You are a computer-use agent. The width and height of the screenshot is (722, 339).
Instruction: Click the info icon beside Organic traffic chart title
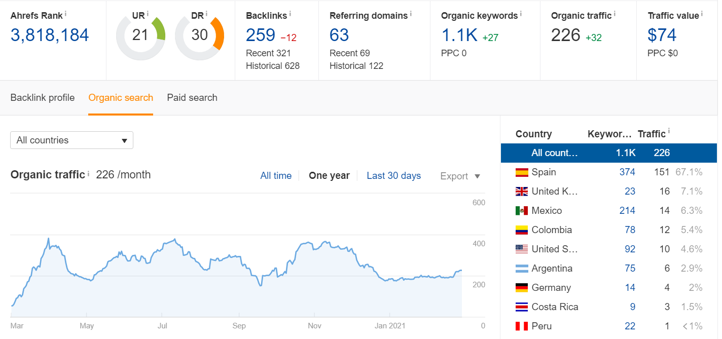point(88,173)
